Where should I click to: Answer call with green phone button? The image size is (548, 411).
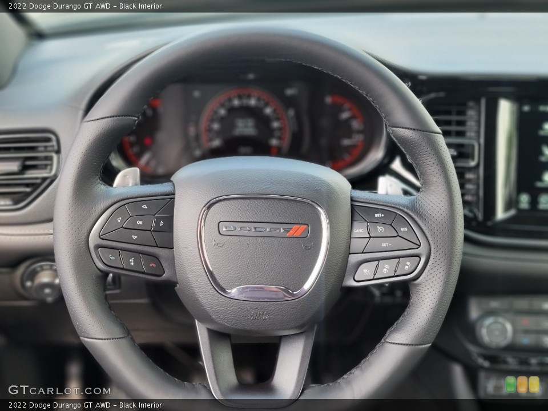click(x=111, y=257)
